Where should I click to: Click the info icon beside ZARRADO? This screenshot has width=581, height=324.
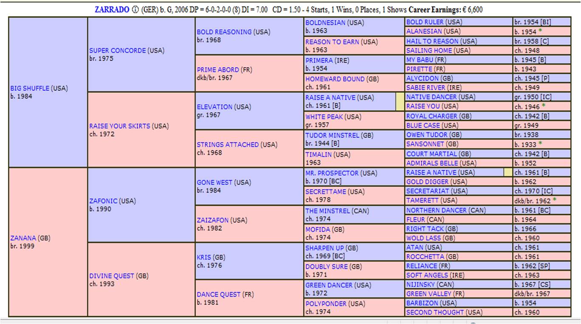pos(135,10)
